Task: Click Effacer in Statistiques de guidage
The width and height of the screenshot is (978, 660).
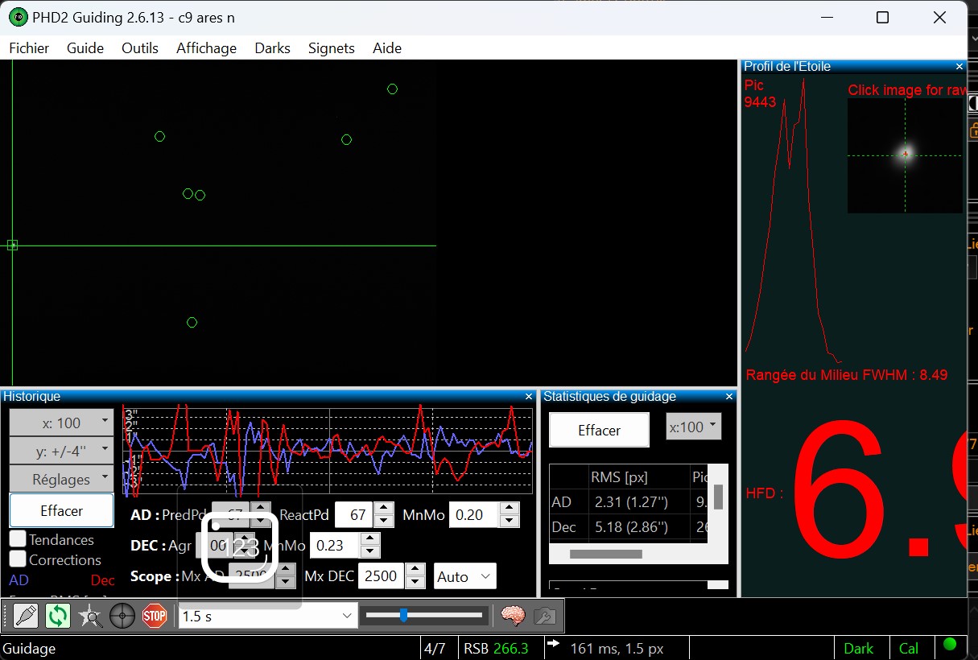Action: [599, 431]
